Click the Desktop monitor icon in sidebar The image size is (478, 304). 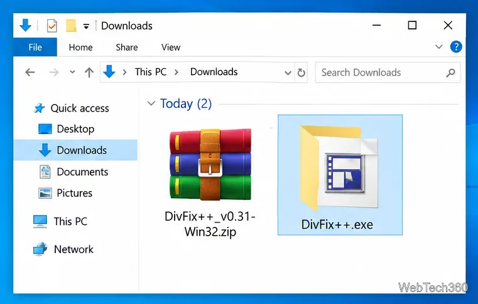[45, 129]
